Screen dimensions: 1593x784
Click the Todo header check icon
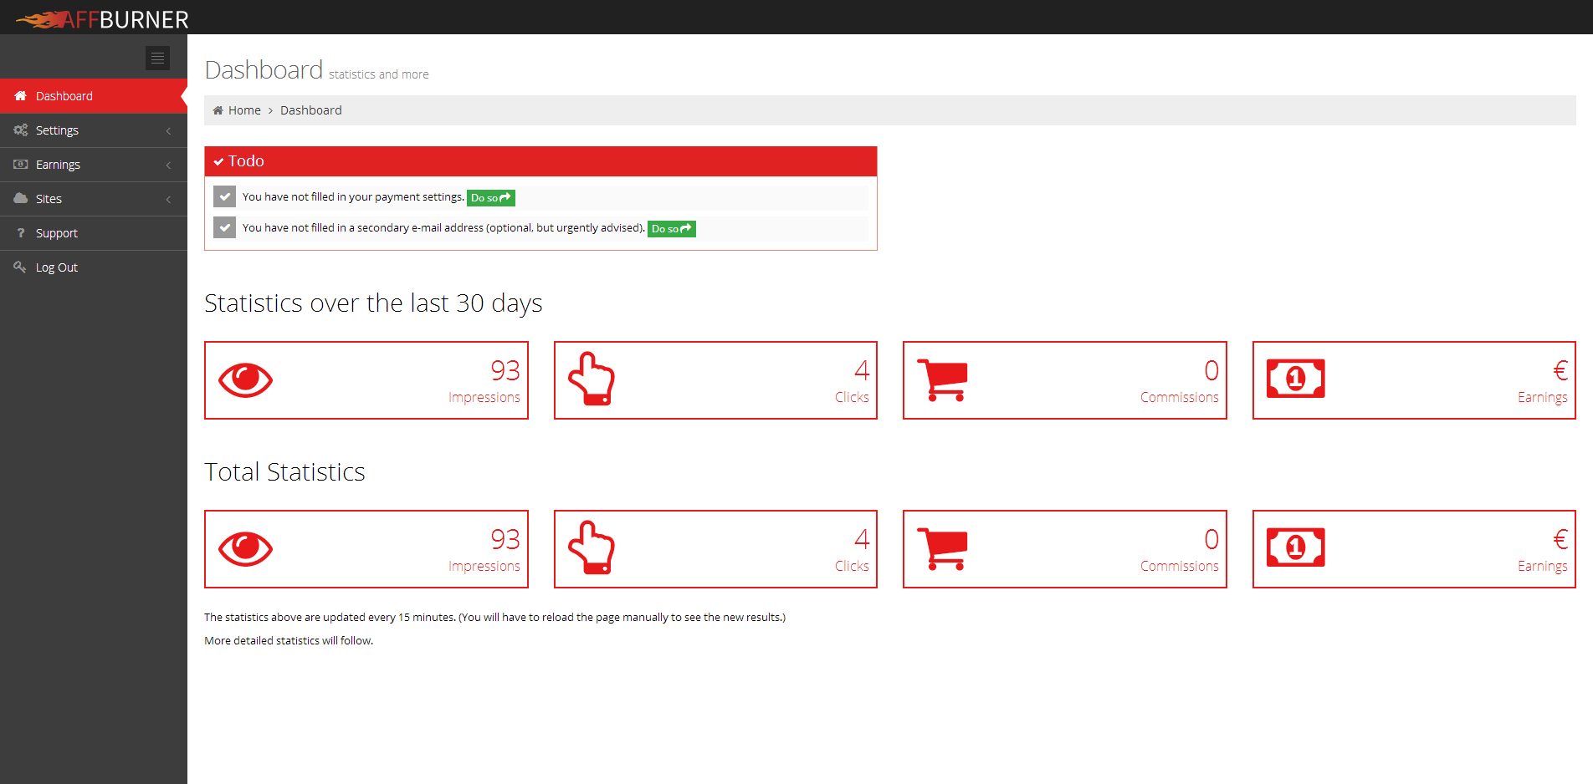(218, 161)
